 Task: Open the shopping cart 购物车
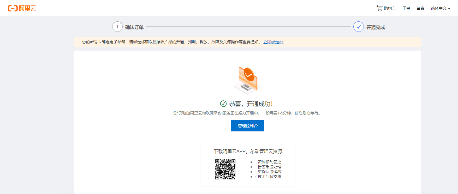[x=386, y=8]
